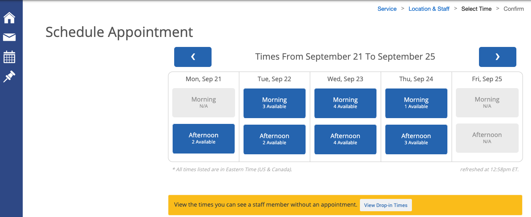Screen dimensions: 531x217
Task: Go to previous week of times
Action: [x=193, y=57]
